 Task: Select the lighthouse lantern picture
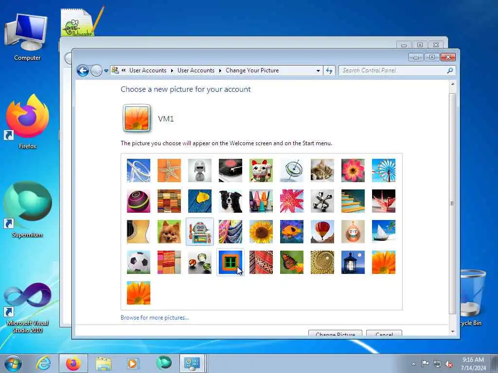click(353, 262)
